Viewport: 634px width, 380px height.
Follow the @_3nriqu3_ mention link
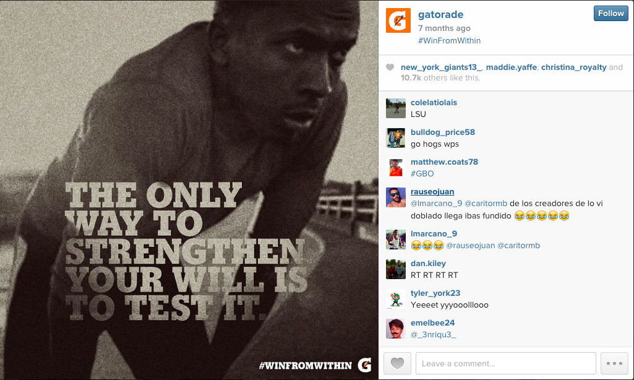pyautogui.click(x=434, y=335)
